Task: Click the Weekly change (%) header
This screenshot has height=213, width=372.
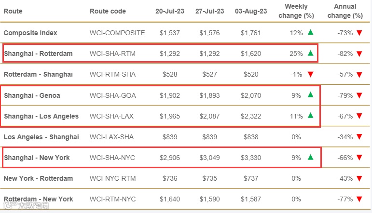Action: coord(296,11)
